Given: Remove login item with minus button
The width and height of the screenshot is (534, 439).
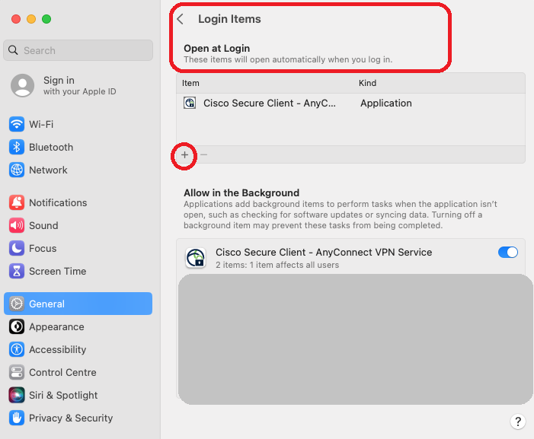Looking at the screenshot, I should coord(204,155).
